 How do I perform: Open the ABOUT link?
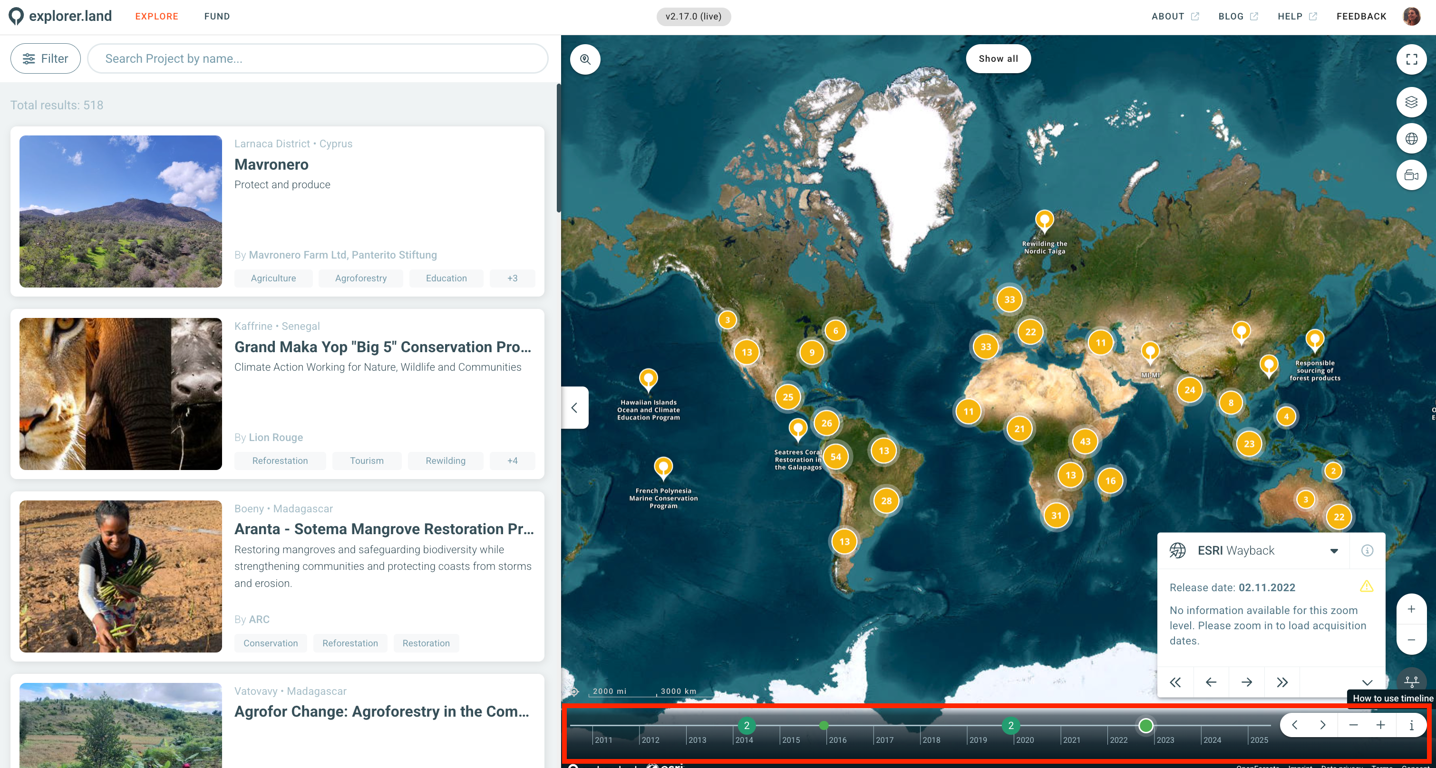[x=1175, y=16]
